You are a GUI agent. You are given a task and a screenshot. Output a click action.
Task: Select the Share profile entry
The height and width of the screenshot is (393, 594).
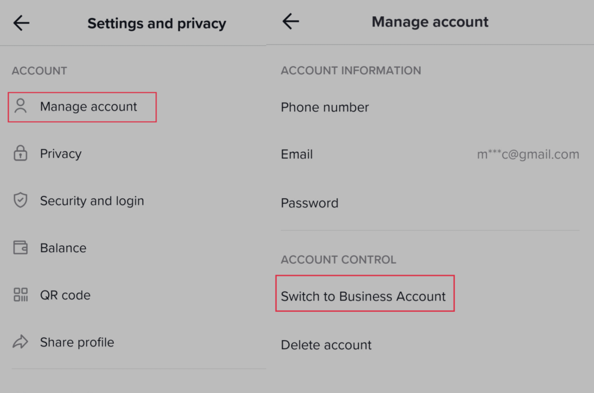(x=133, y=342)
